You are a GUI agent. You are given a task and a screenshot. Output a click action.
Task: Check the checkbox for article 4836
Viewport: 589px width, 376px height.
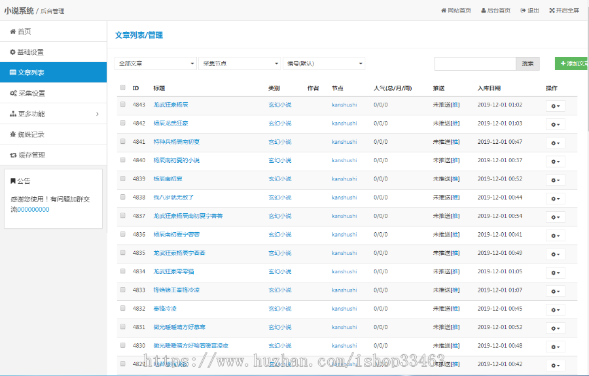[123, 234]
